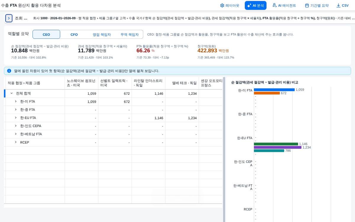Screen dimensions: 355x222
Task: Click the orange 672 bar in the chart
Action: point(267,93)
